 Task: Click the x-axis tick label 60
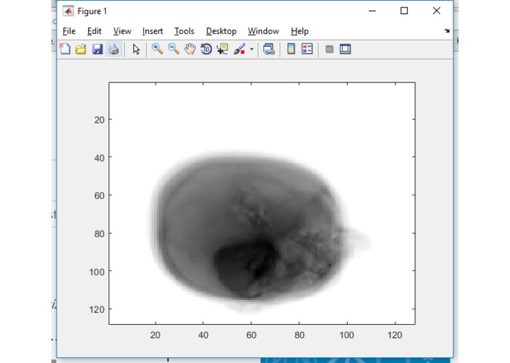tap(251, 335)
